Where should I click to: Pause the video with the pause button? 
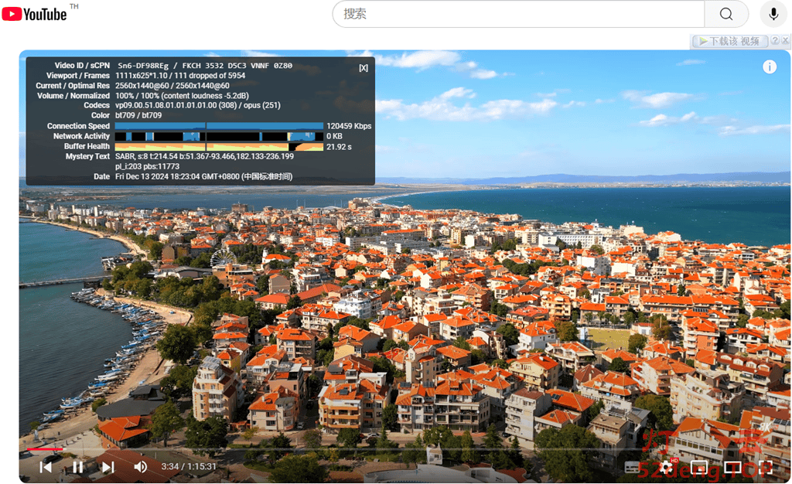pos(77,467)
